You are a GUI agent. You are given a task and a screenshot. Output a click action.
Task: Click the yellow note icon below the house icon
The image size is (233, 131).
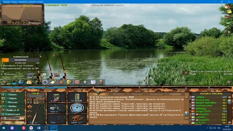coord(229,11)
